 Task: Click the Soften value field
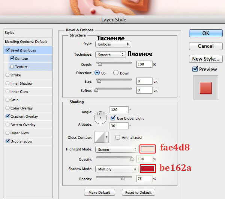tap(144, 90)
